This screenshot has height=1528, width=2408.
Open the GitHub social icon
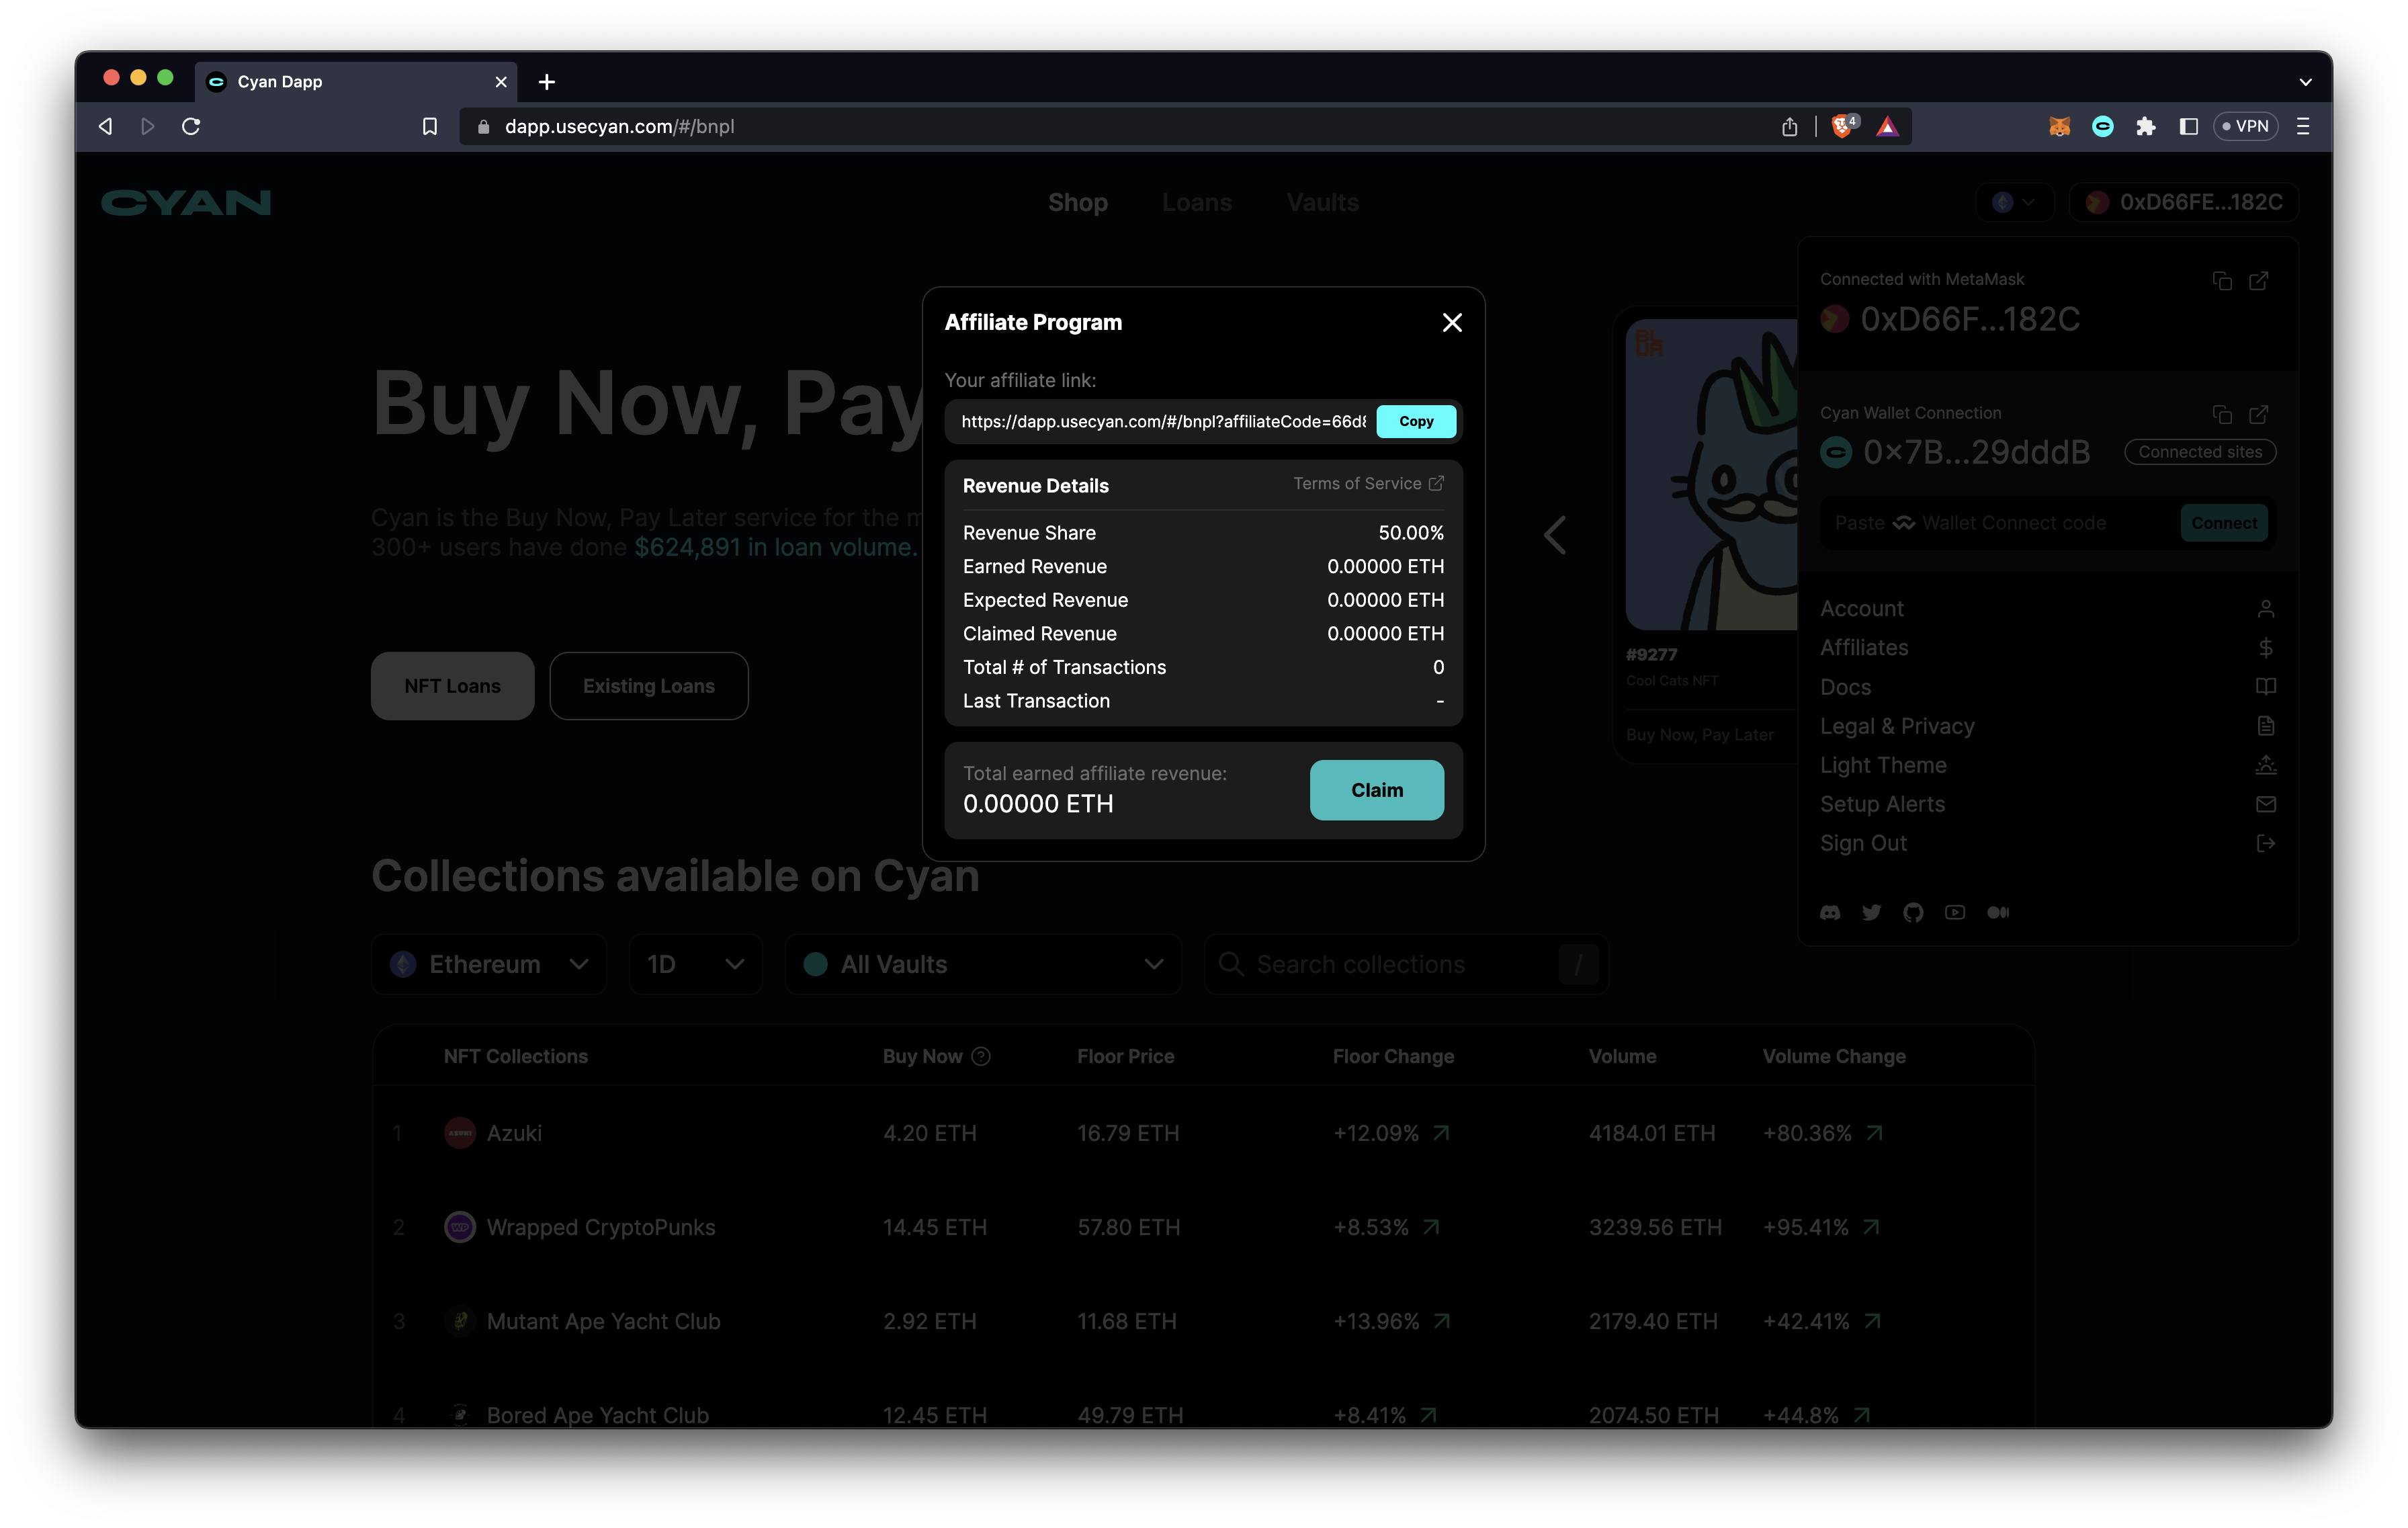[1913, 912]
